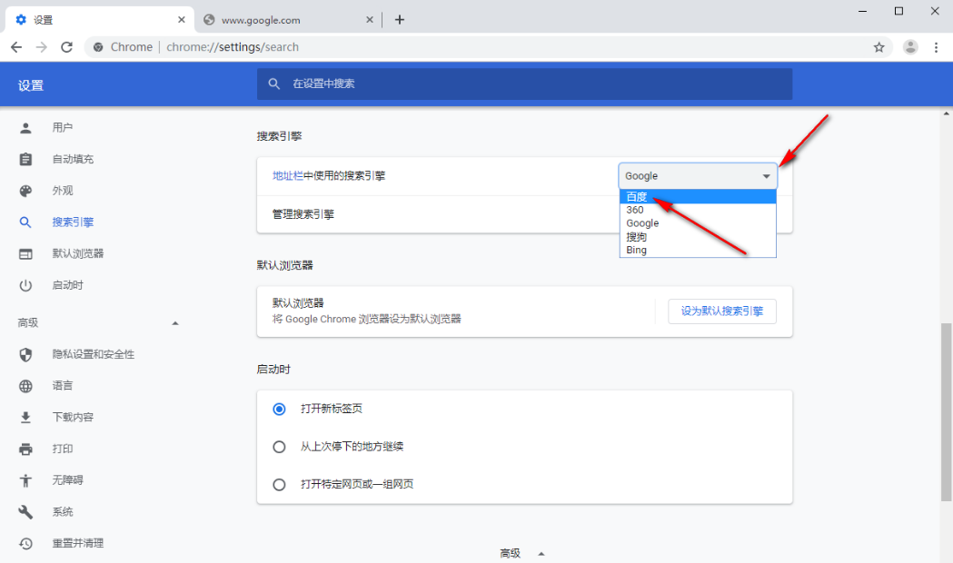Screen dimensions: 953x563
Task: Click 设置 title in blue header
Action: (31, 85)
